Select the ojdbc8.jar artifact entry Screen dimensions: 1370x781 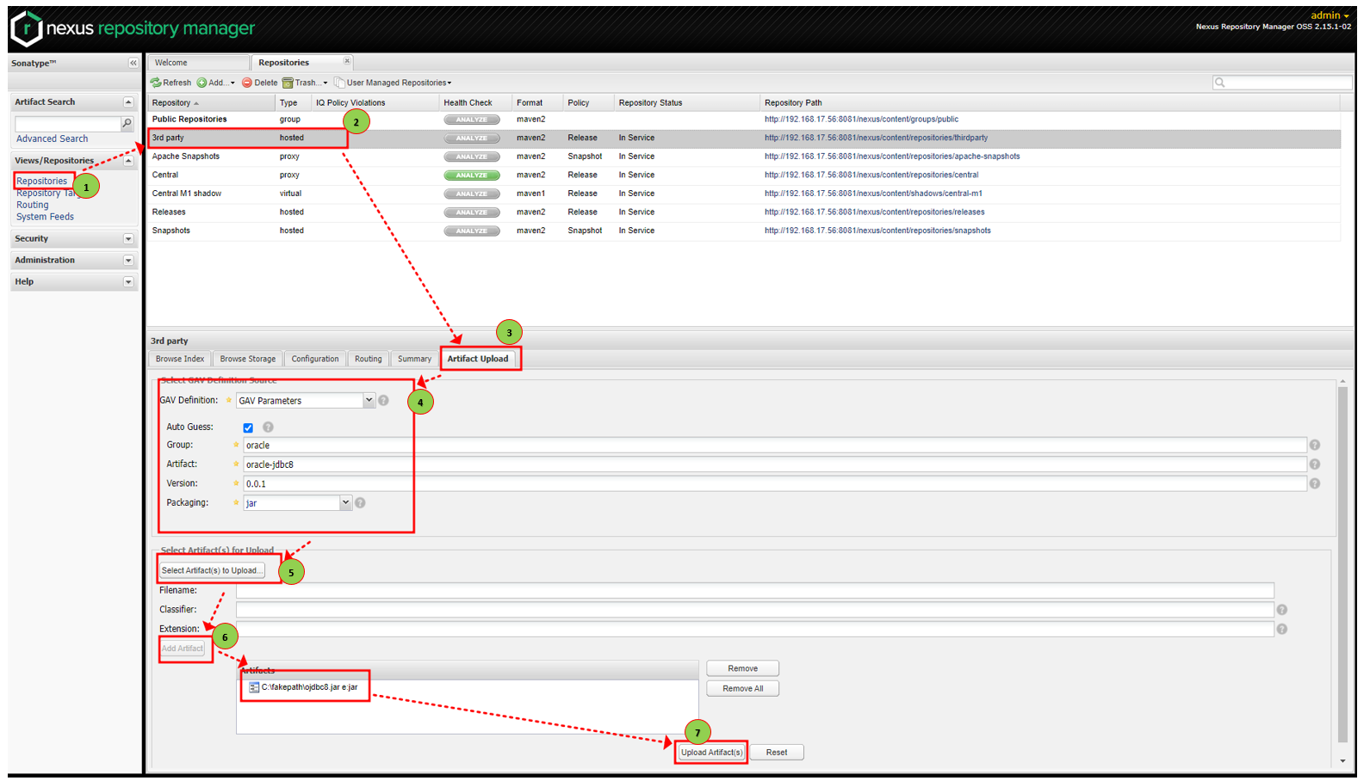pyautogui.click(x=303, y=687)
